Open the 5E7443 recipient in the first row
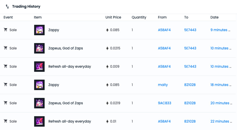237x130 pixels. [190, 30]
